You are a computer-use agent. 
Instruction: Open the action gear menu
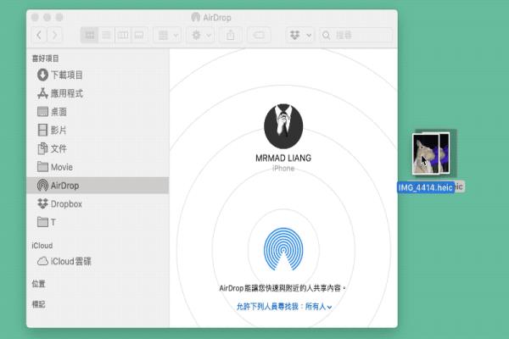(201, 35)
